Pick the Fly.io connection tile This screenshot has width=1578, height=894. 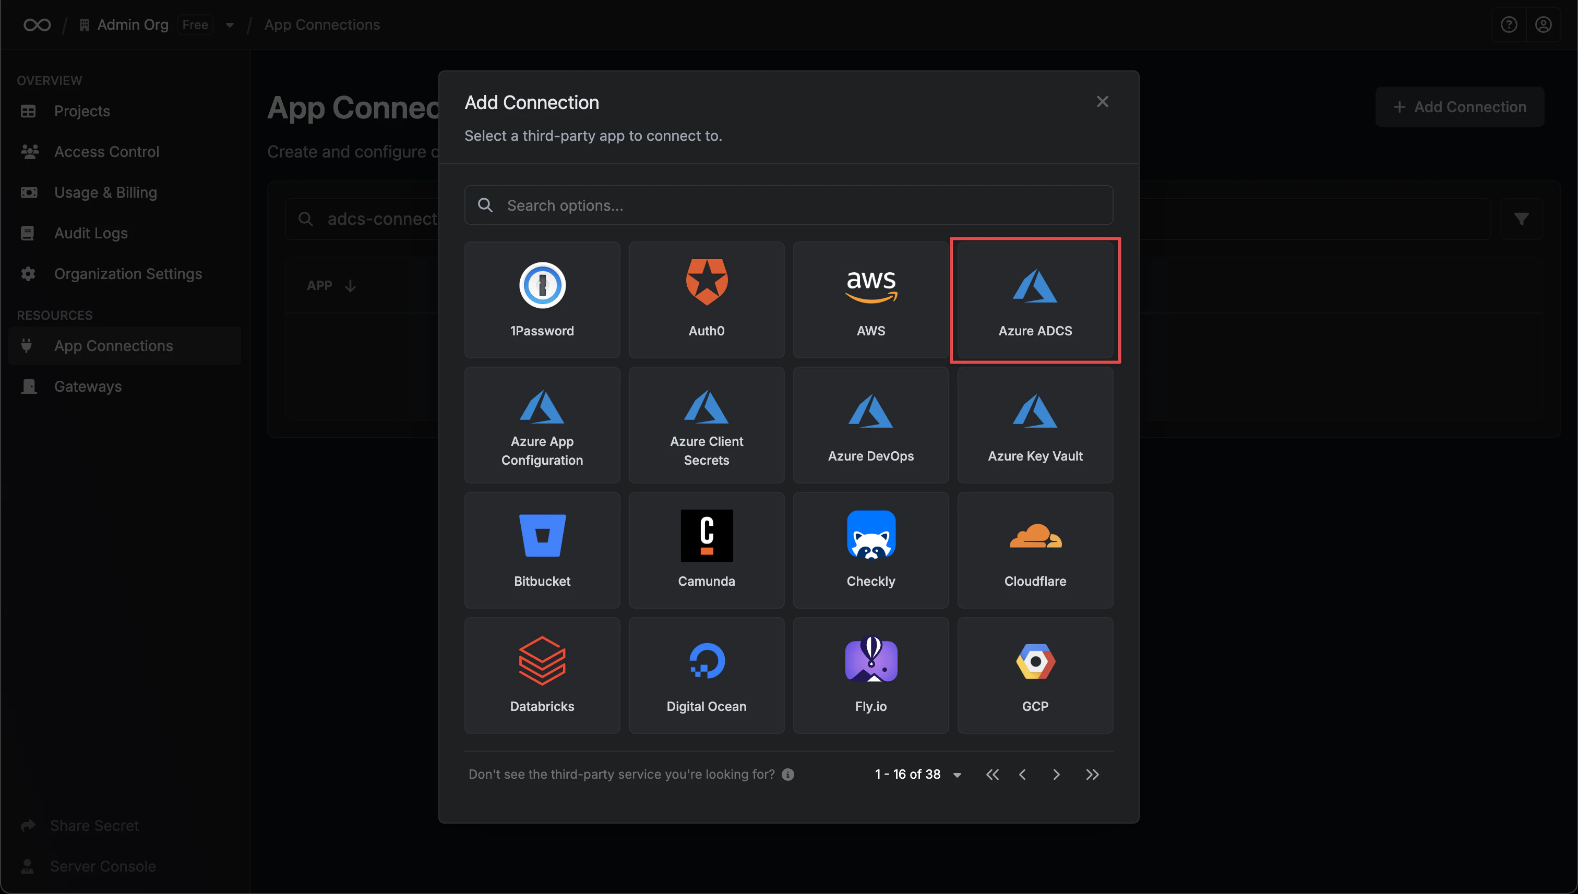pos(870,675)
